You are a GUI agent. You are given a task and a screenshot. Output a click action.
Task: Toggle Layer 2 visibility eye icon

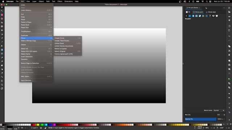(41, 128)
